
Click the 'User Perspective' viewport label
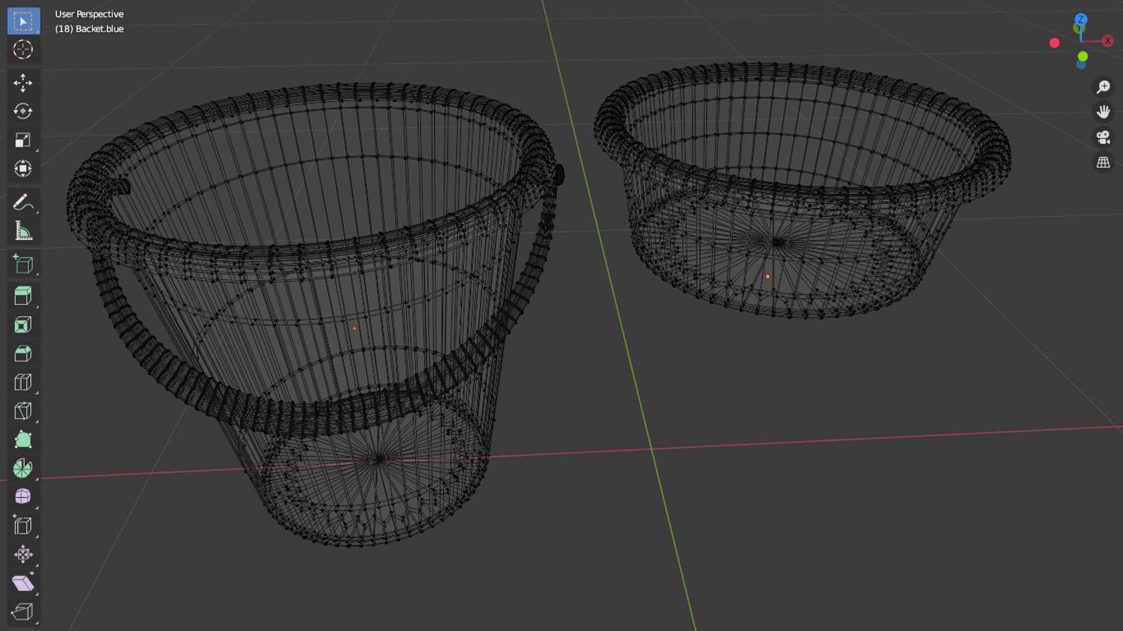[x=89, y=14]
